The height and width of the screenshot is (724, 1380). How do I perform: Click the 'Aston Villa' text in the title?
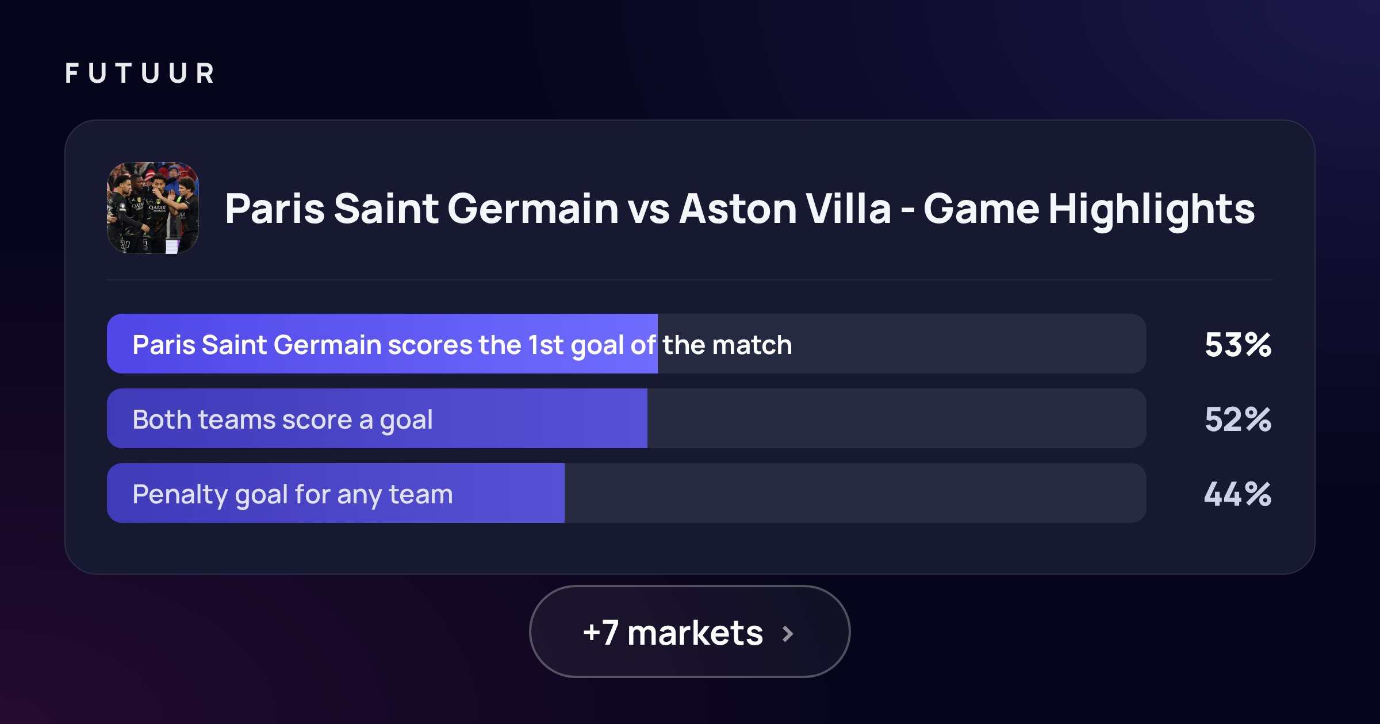(x=785, y=208)
